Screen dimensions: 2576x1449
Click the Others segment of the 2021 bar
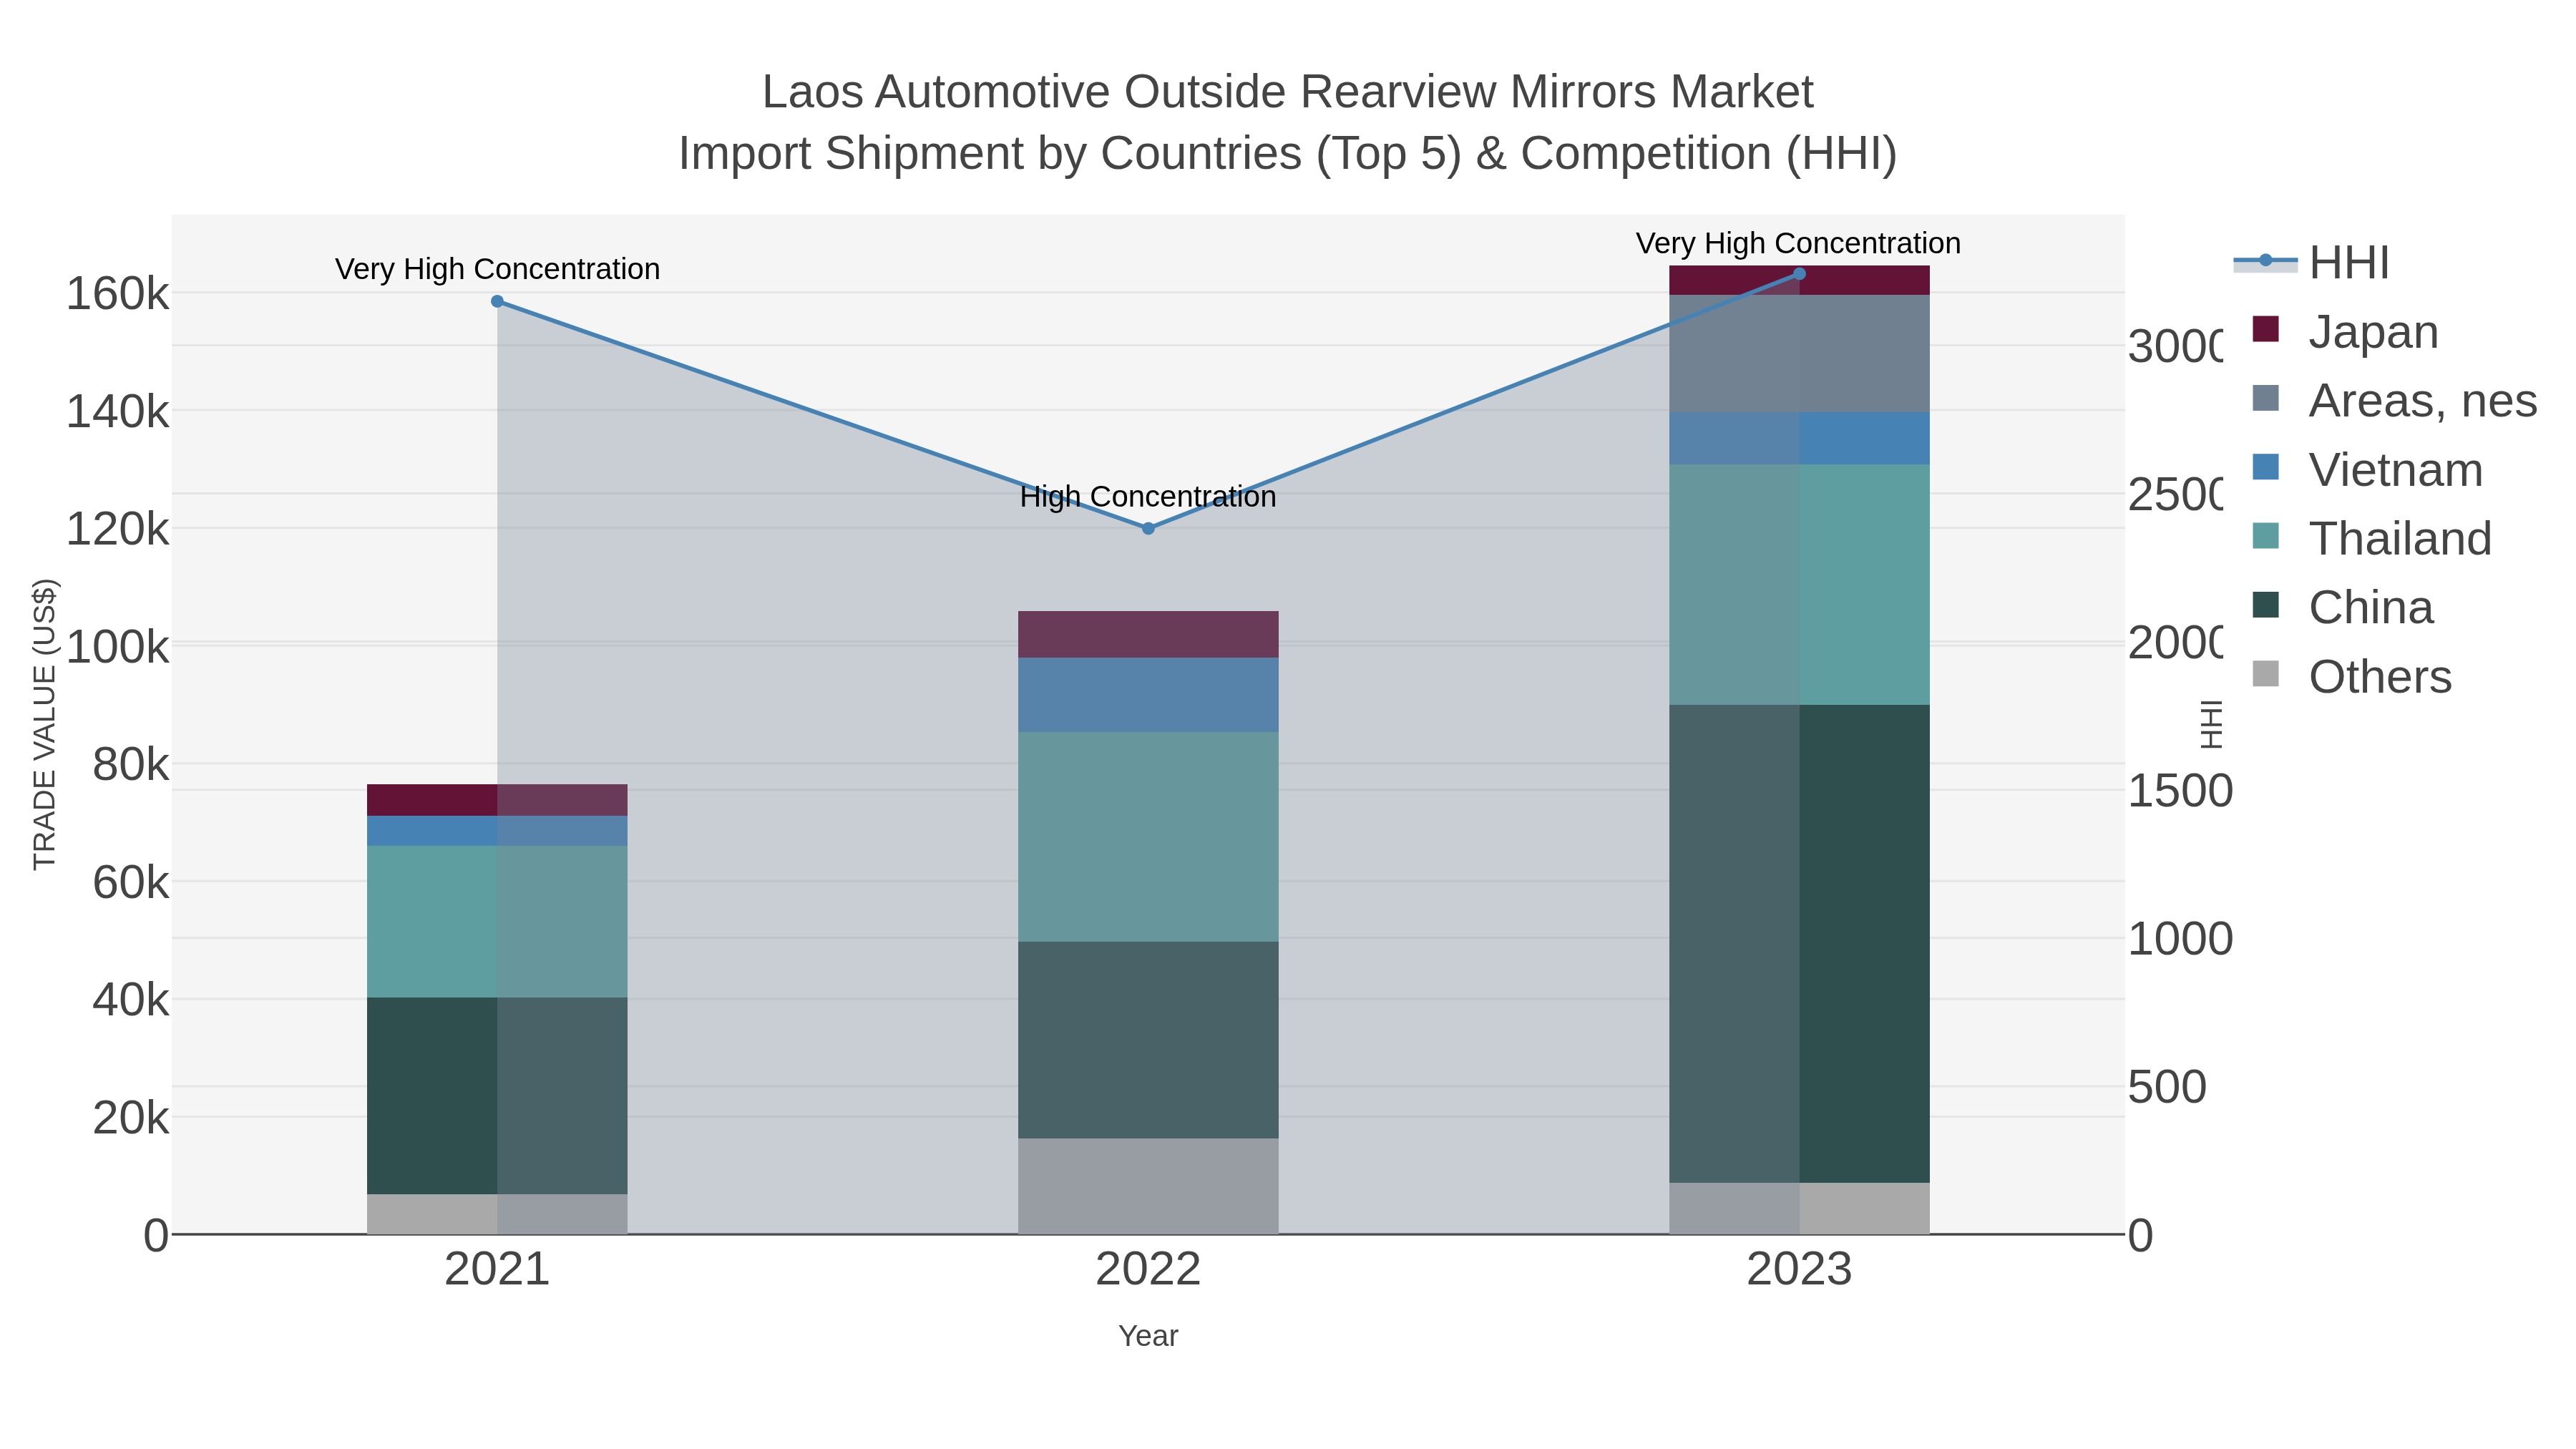pos(497,1214)
